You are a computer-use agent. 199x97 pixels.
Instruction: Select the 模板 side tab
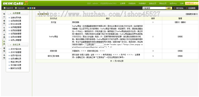coord(4,50)
